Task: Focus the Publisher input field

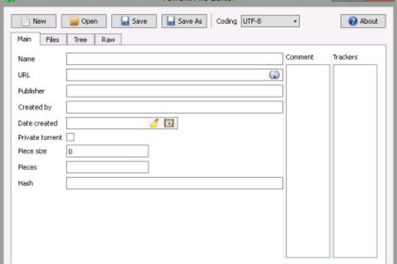Action: pyautogui.click(x=175, y=91)
